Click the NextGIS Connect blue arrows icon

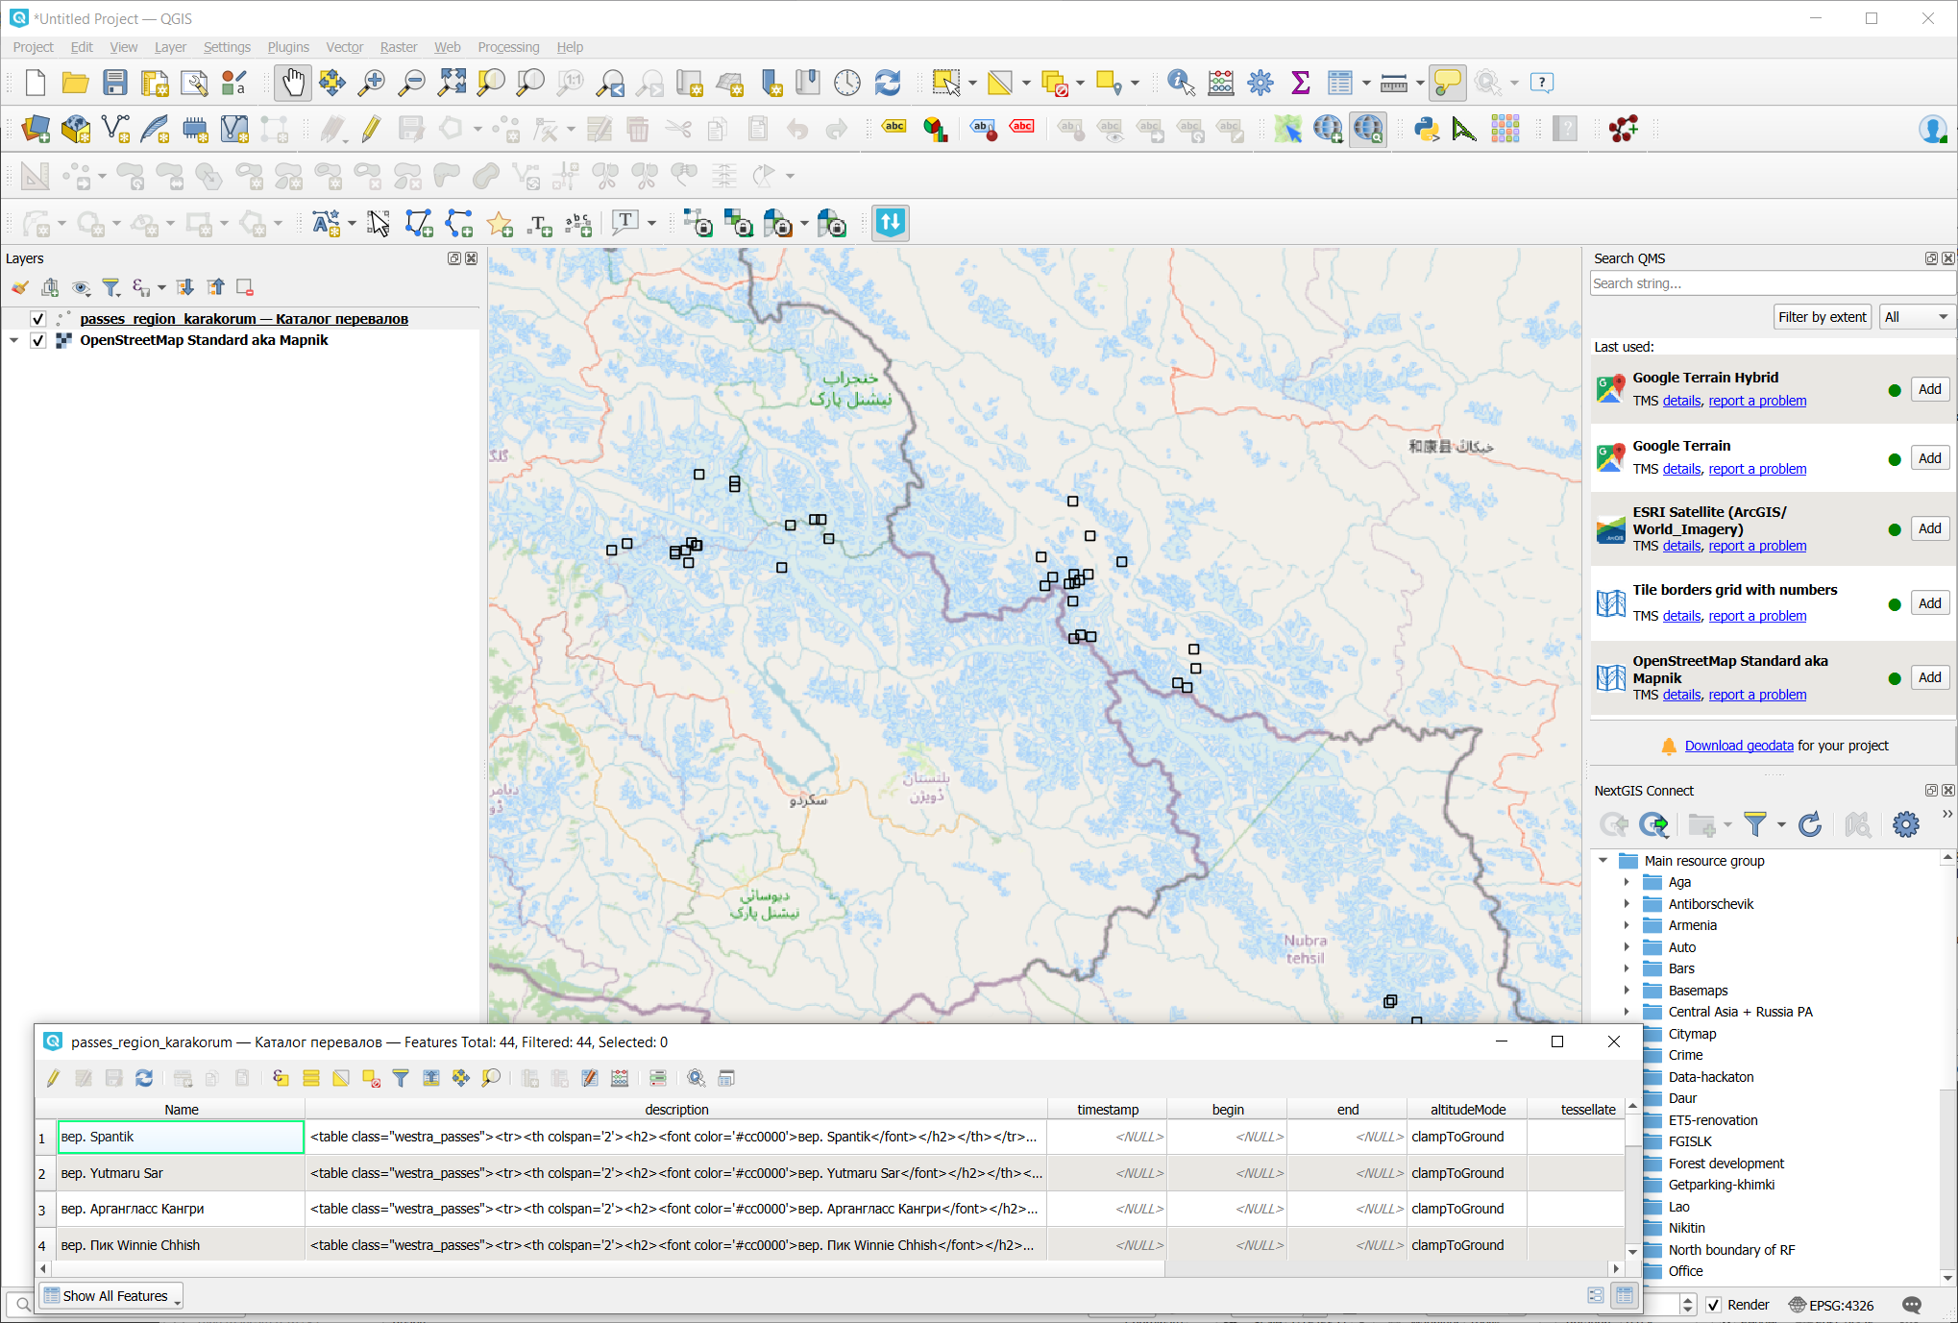pos(891,223)
